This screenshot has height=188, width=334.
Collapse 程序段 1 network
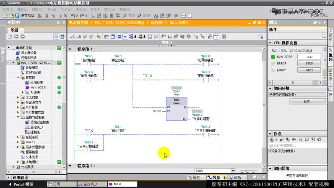coord(70,49)
